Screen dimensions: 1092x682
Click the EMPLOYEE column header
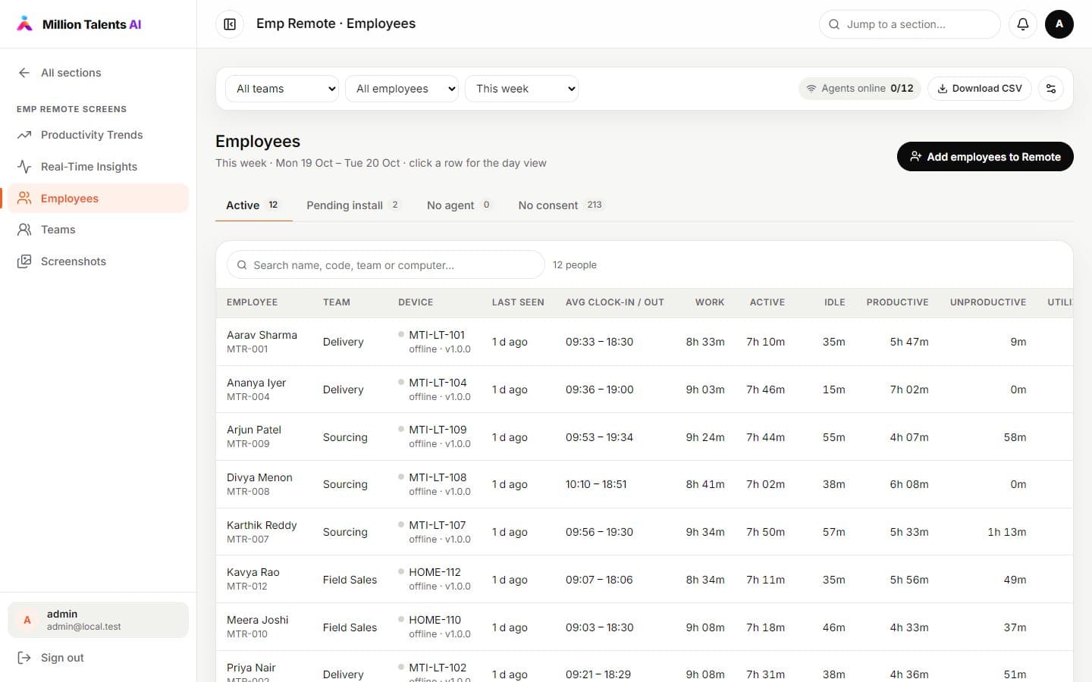(x=252, y=302)
